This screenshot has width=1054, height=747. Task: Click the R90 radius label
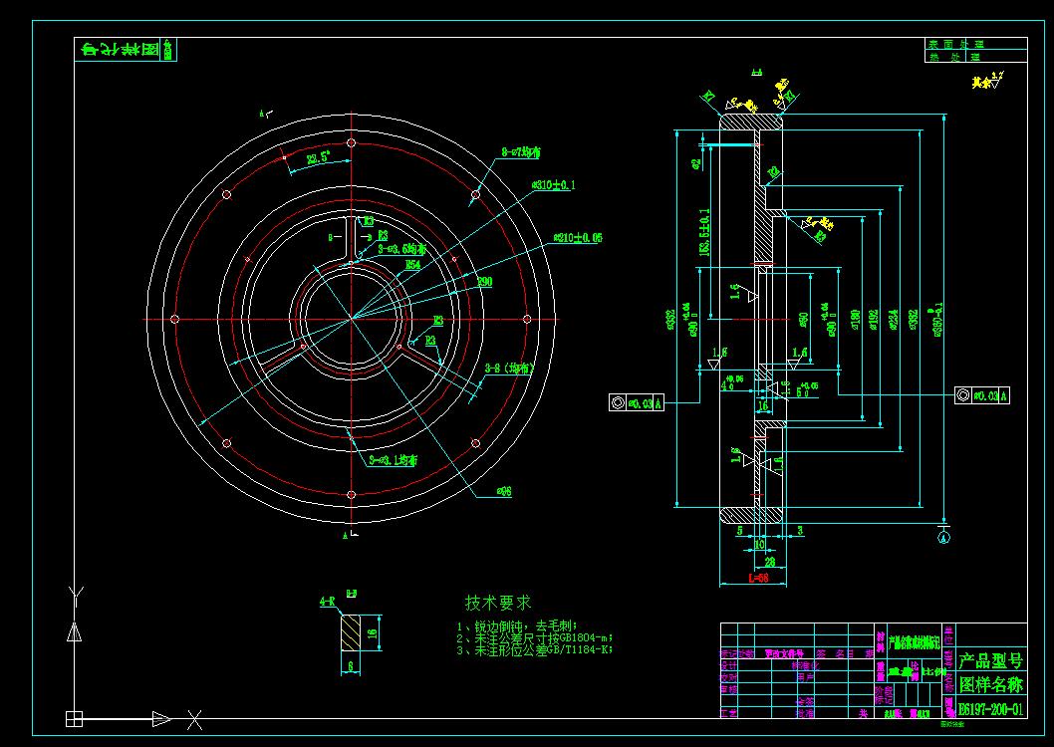pos(484,282)
